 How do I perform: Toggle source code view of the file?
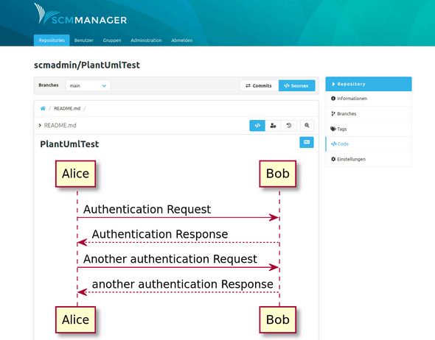pyautogui.click(x=257, y=125)
